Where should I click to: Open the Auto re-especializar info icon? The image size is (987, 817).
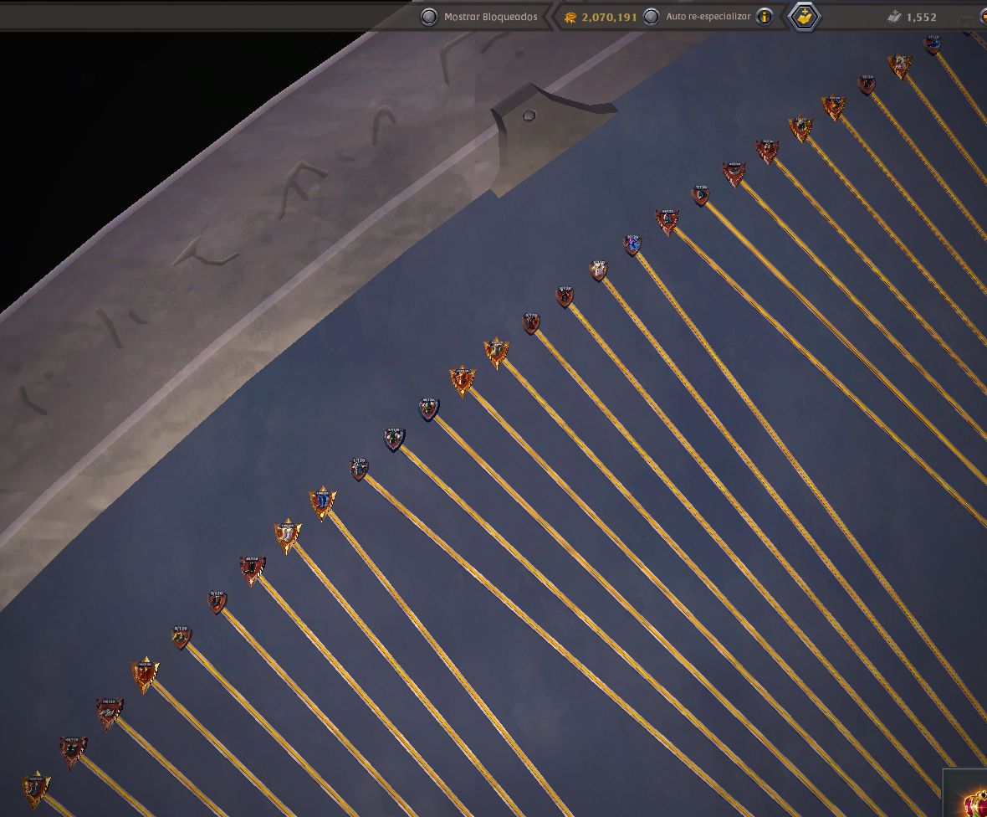(765, 17)
